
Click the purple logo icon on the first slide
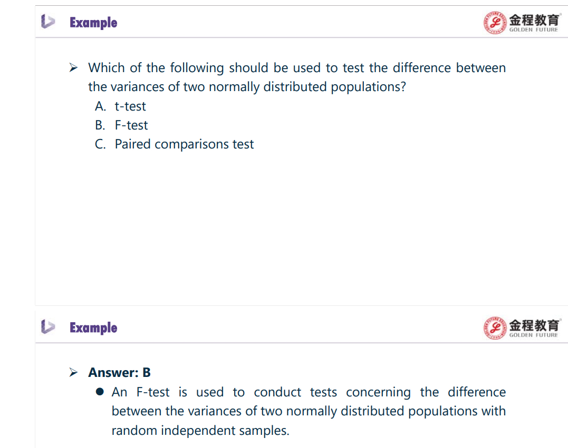pos(48,22)
